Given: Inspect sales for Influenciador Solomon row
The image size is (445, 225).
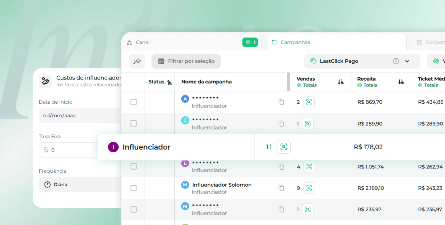Looking at the screenshot, I should (x=309, y=188).
